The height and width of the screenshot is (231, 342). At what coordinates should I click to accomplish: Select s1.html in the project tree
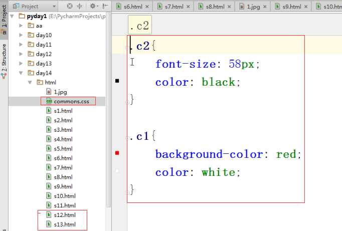[x=59, y=111]
